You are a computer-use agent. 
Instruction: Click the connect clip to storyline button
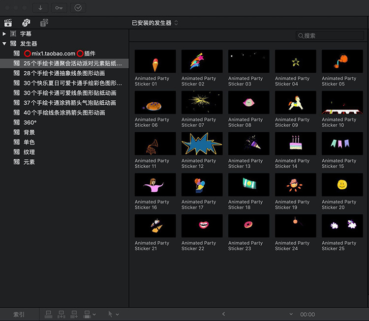point(49,314)
